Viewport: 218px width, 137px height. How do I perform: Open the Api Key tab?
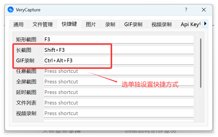(x=189, y=24)
